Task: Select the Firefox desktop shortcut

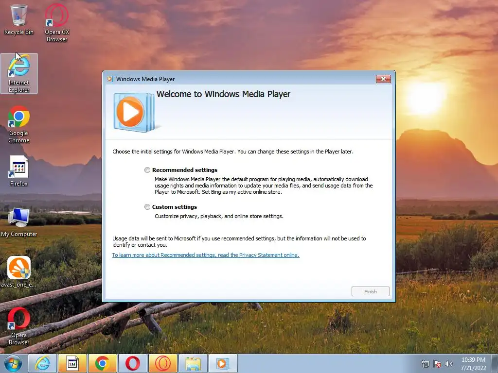Action: click(19, 171)
